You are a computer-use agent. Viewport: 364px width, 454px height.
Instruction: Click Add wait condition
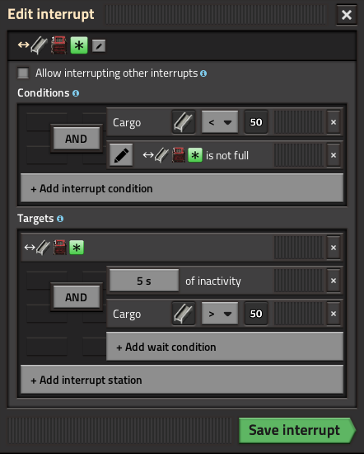[225, 347]
